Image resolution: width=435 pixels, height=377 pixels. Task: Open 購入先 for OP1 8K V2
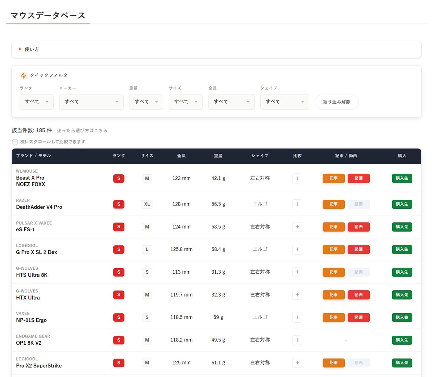[x=402, y=340]
